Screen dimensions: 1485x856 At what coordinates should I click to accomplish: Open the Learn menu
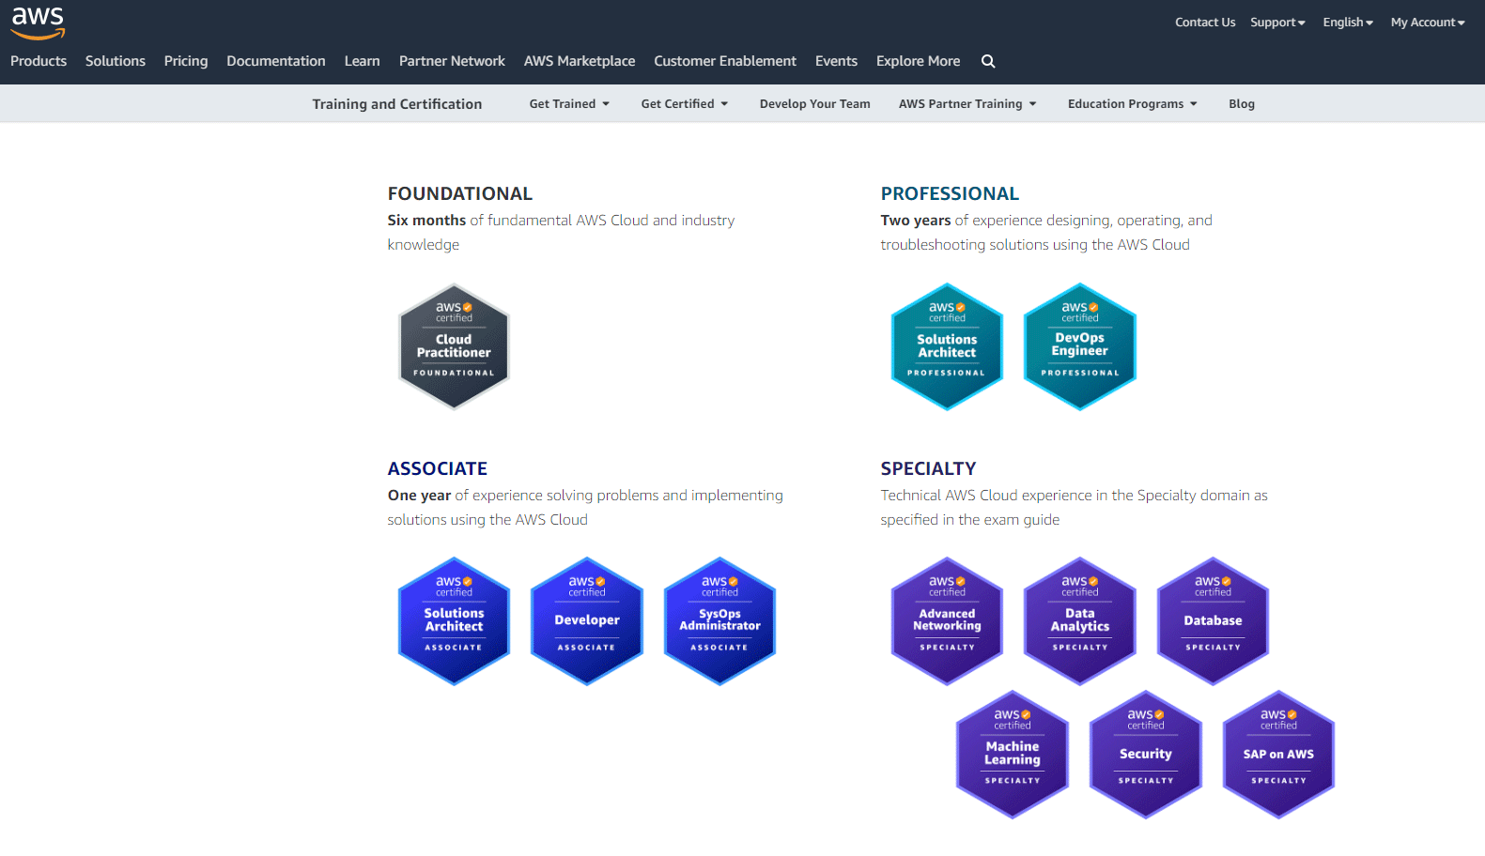362,61
